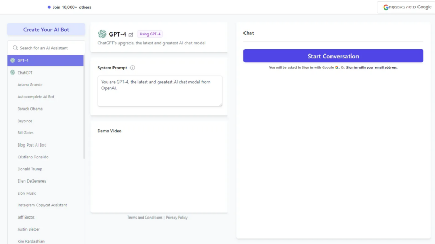Click into the System Prompt text area

click(x=160, y=91)
